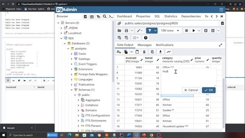Open the copy options dropdown arrow
This screenshot has width=245, height=138.
click(131, 52)
